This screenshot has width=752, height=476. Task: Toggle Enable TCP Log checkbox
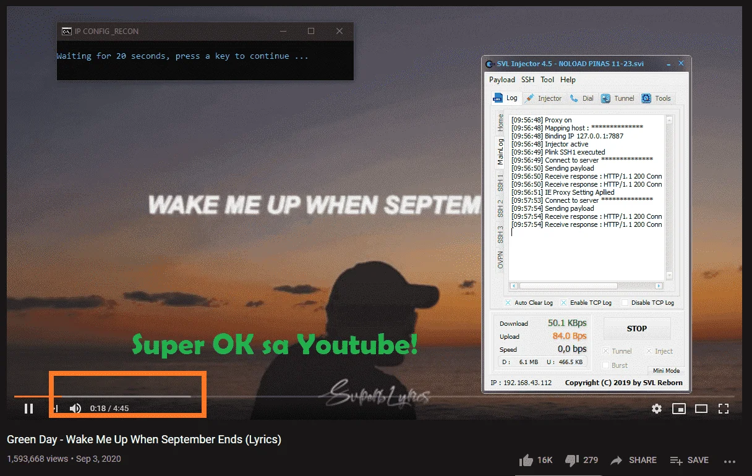click(564, 302)
